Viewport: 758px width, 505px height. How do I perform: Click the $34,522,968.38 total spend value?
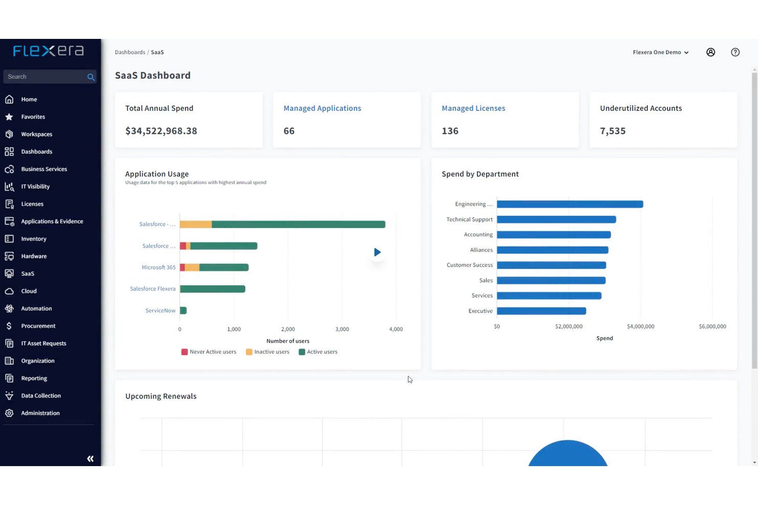(161, 131)
